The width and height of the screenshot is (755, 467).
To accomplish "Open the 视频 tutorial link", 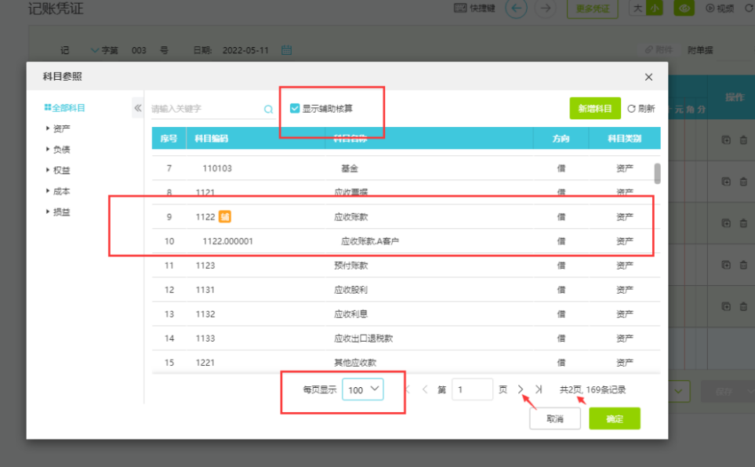I will tap(720, 8).
